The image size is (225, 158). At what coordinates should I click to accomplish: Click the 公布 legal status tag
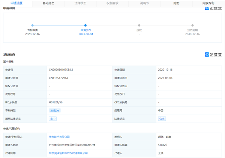coord(162,119)
